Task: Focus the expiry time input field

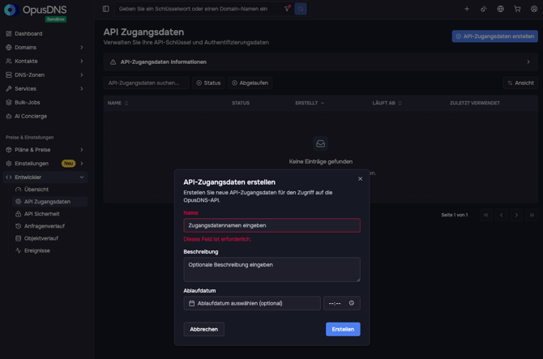Action: [342, 303]
